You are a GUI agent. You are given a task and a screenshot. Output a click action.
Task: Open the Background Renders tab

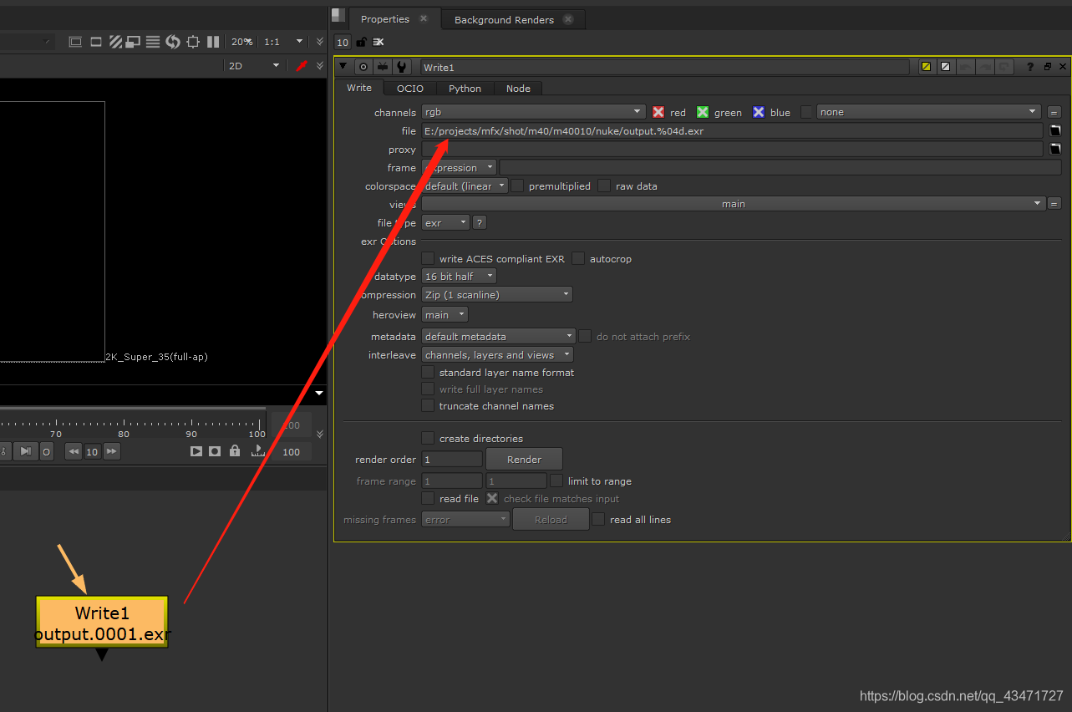[x=504, y=20]
